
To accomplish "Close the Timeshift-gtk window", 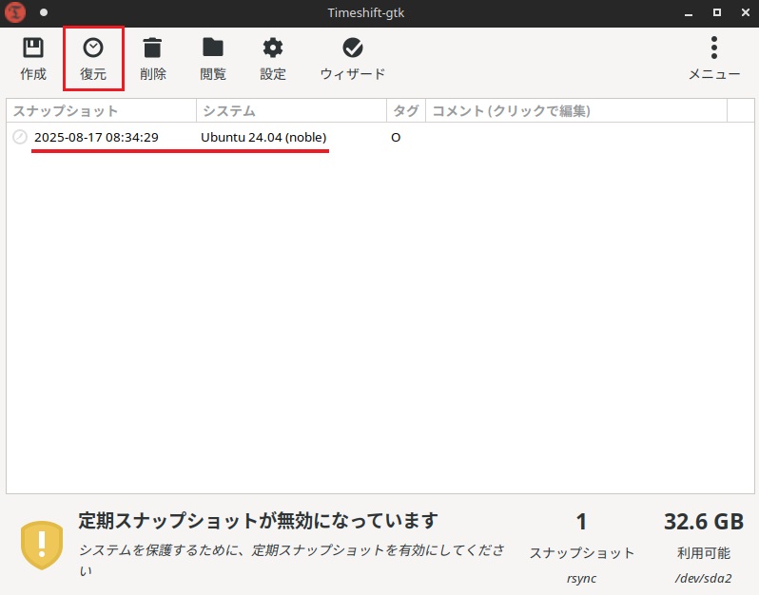I will coord(746,12).
